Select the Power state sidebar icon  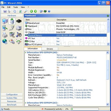pyautogui.click(x=12, y=41)
